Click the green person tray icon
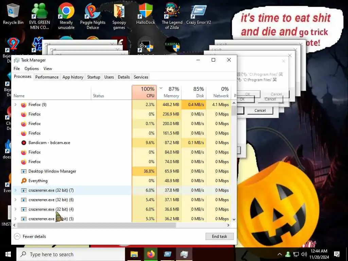Viewport: 348px width, 261px height. click(288, 254)
